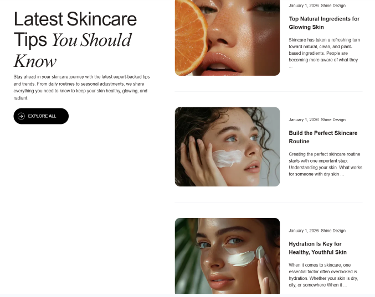The width and height of the screenshot is (375, 297).
Task: Open the curly-haired woman cream thumbnail
Action: pyautogui.click(x=227, y=147)
